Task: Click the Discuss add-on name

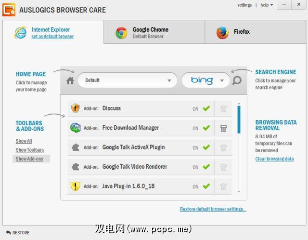Action: point(111,108)
